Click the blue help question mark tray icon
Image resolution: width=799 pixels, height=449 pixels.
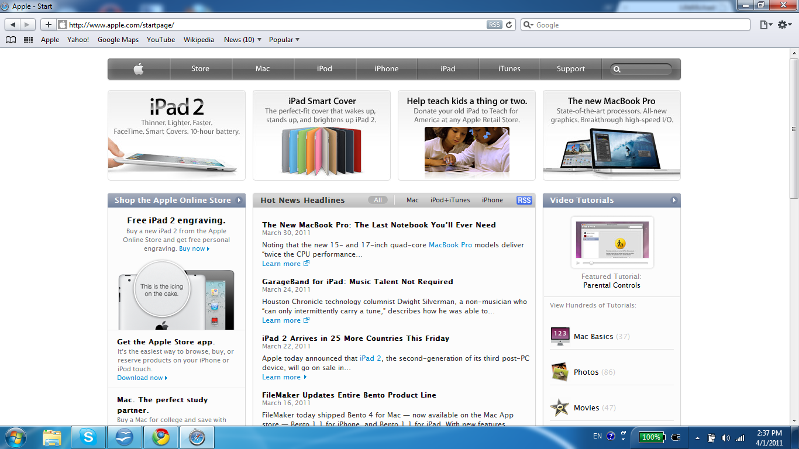[x=611, y=436]
